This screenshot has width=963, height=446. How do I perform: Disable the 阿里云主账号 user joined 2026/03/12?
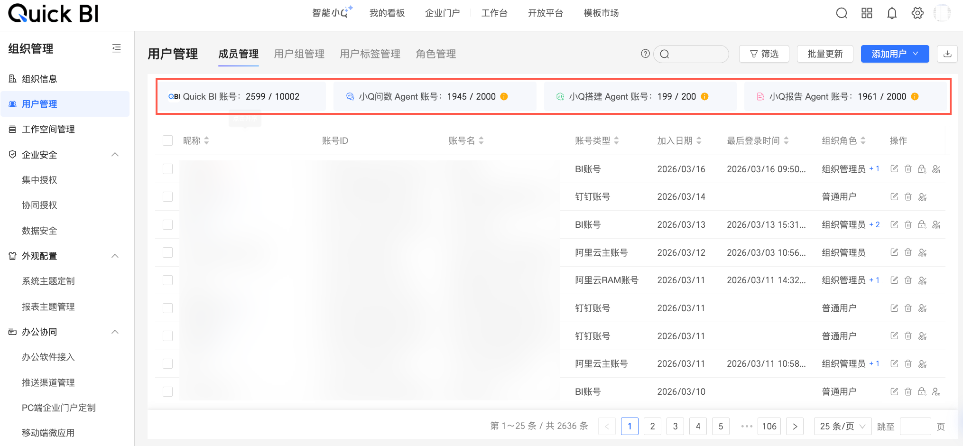923,252
